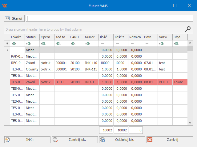This screenshot has width=197, height=147.
Task: Select the REG-0 row with INK-110
Action: click(92, 62)
